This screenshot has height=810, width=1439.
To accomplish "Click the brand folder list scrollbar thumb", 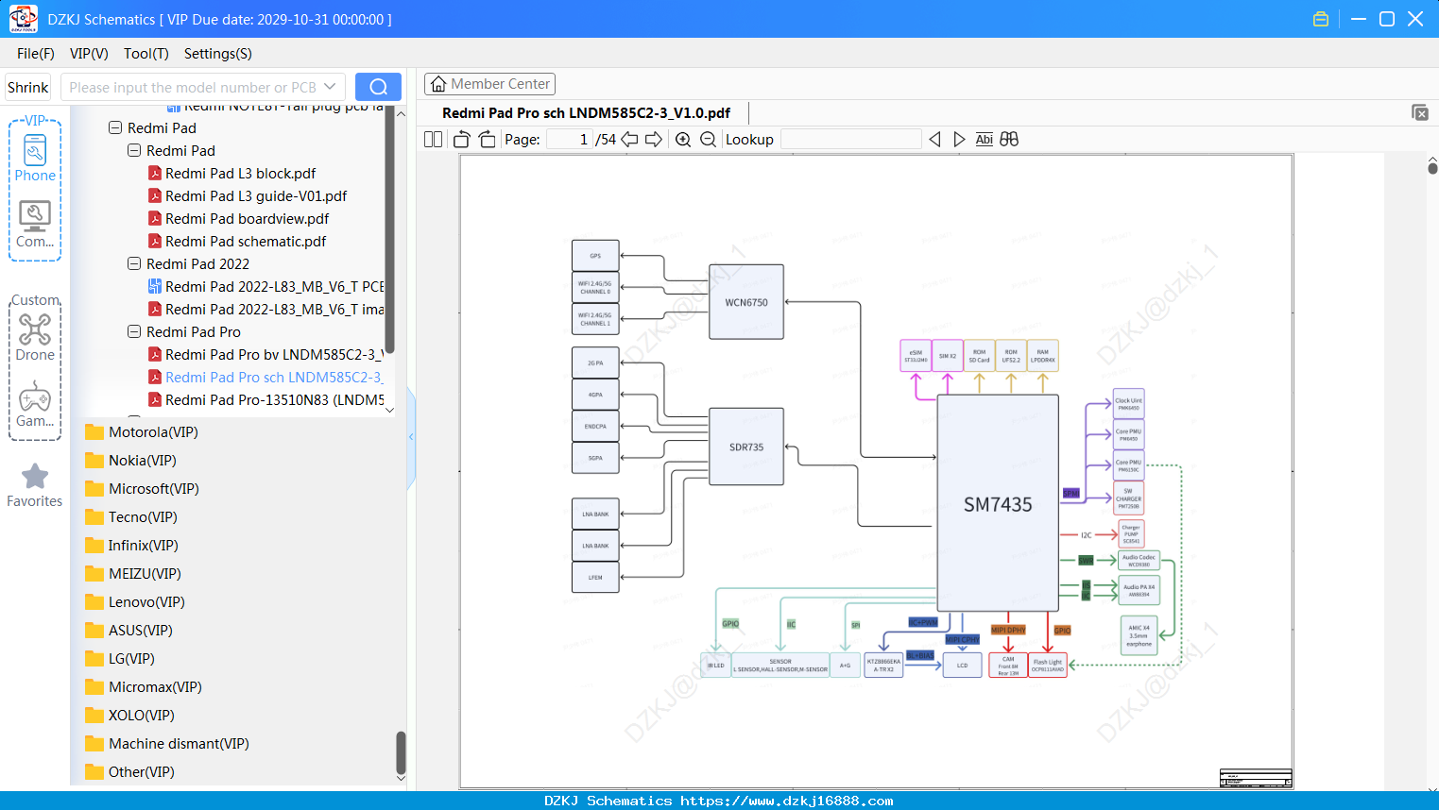I will (x=401, y=752).
